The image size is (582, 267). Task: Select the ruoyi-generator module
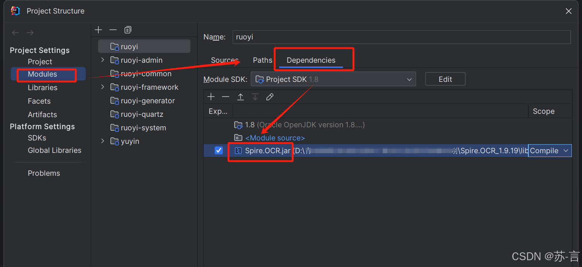click(x=148, y=101)
